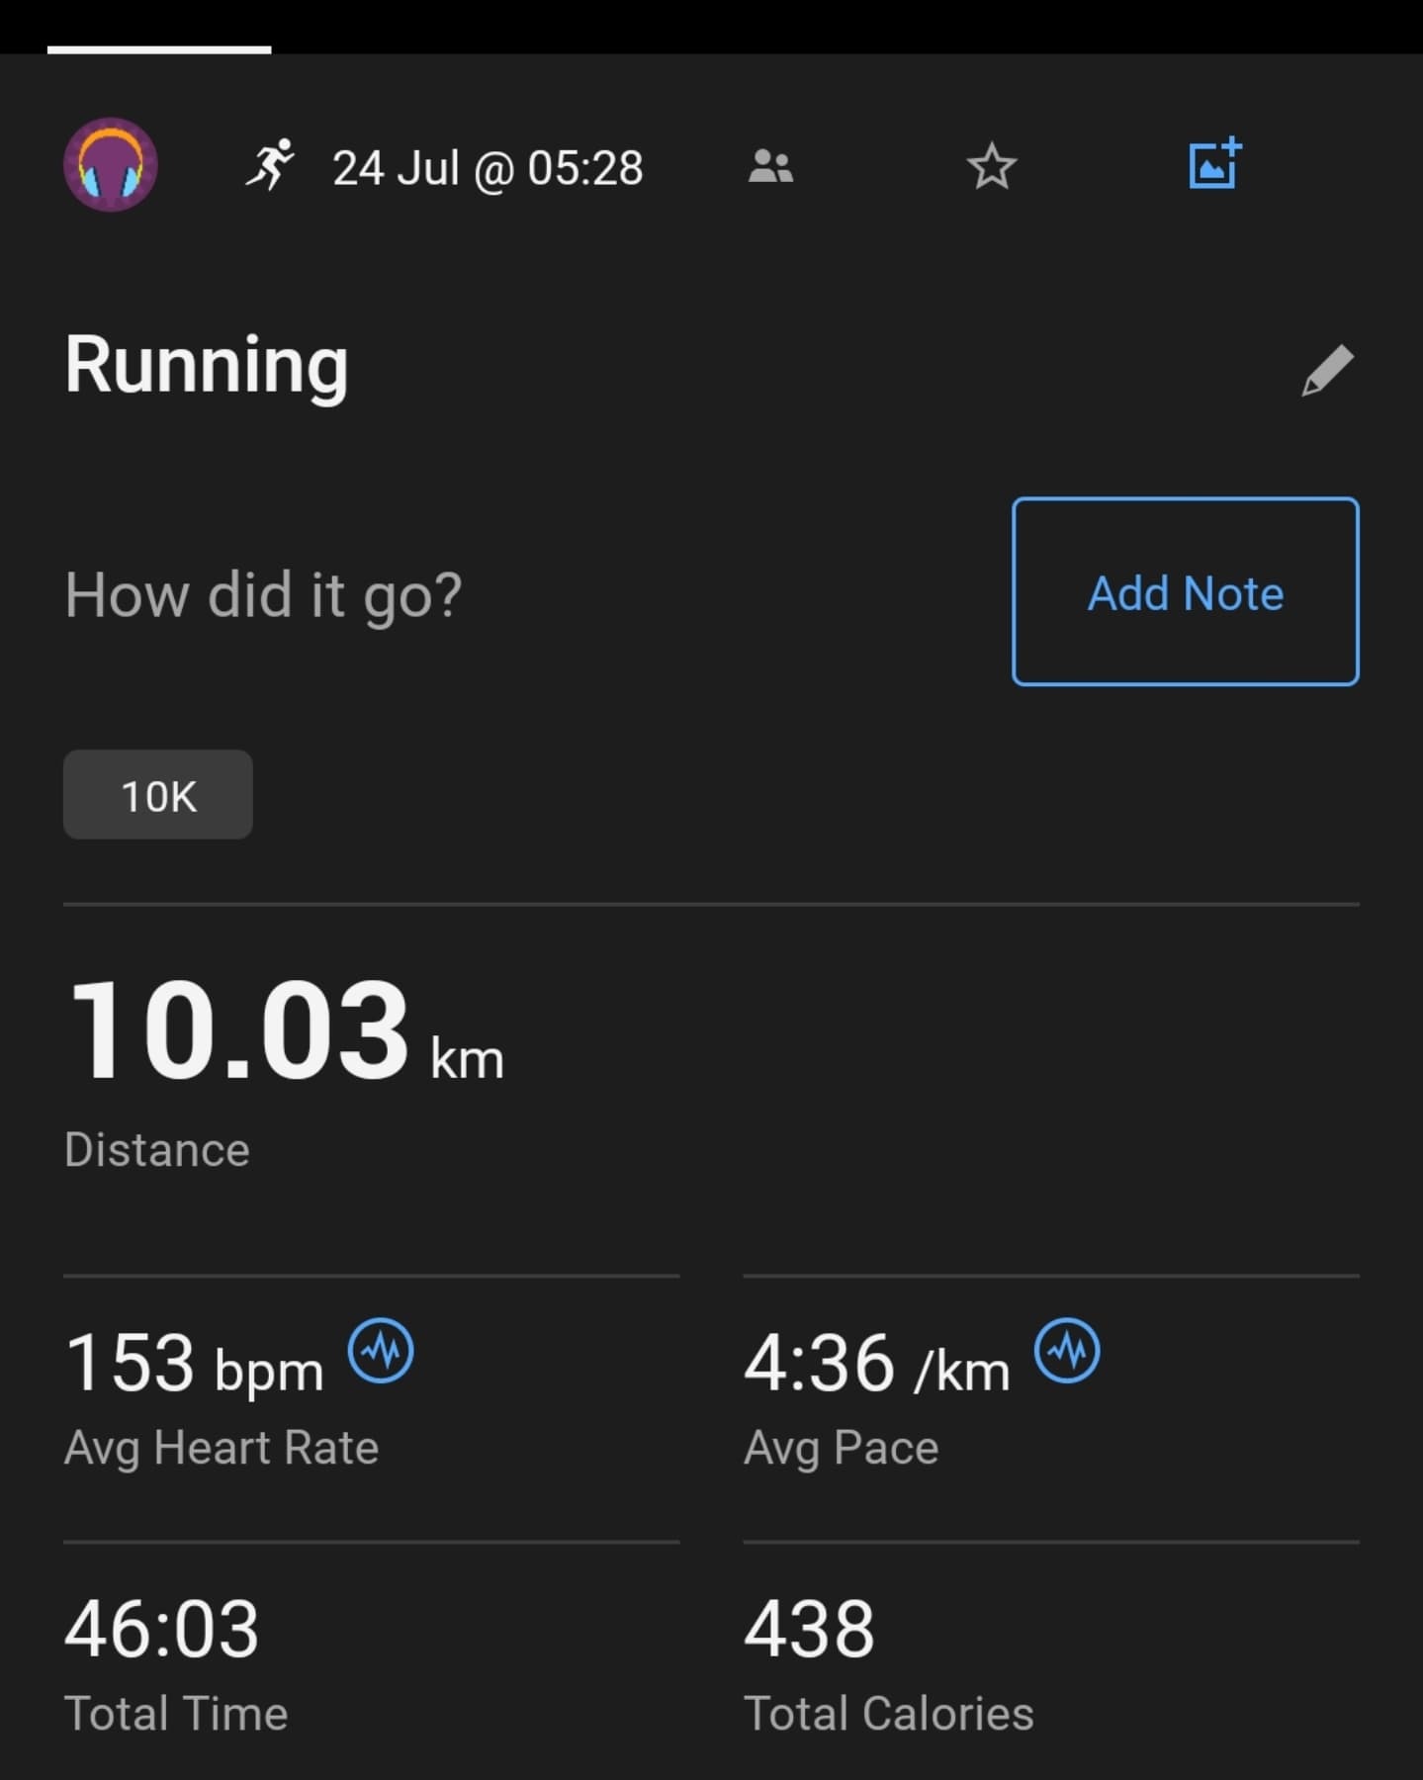Click the Add Note button
This screenshot has width=1423, height=1780.
coord(1186,591)
